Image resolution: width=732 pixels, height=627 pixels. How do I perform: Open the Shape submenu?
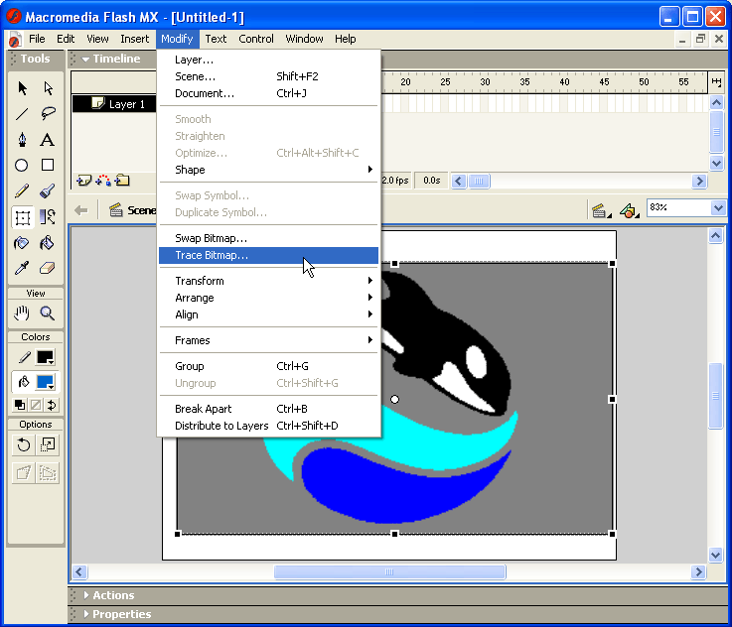(x=268, y=170)
